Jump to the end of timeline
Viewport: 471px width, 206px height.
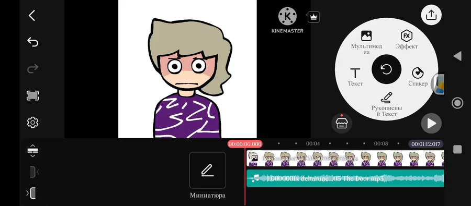[x=31, y=193]
